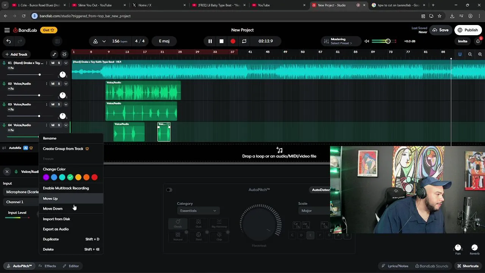Mute track 01 Drake x Tay

point(53,63)
